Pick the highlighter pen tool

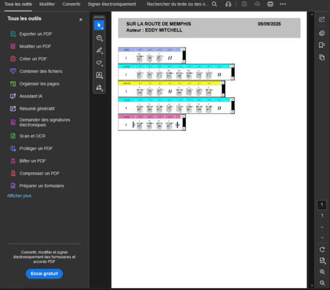(99, 50)
